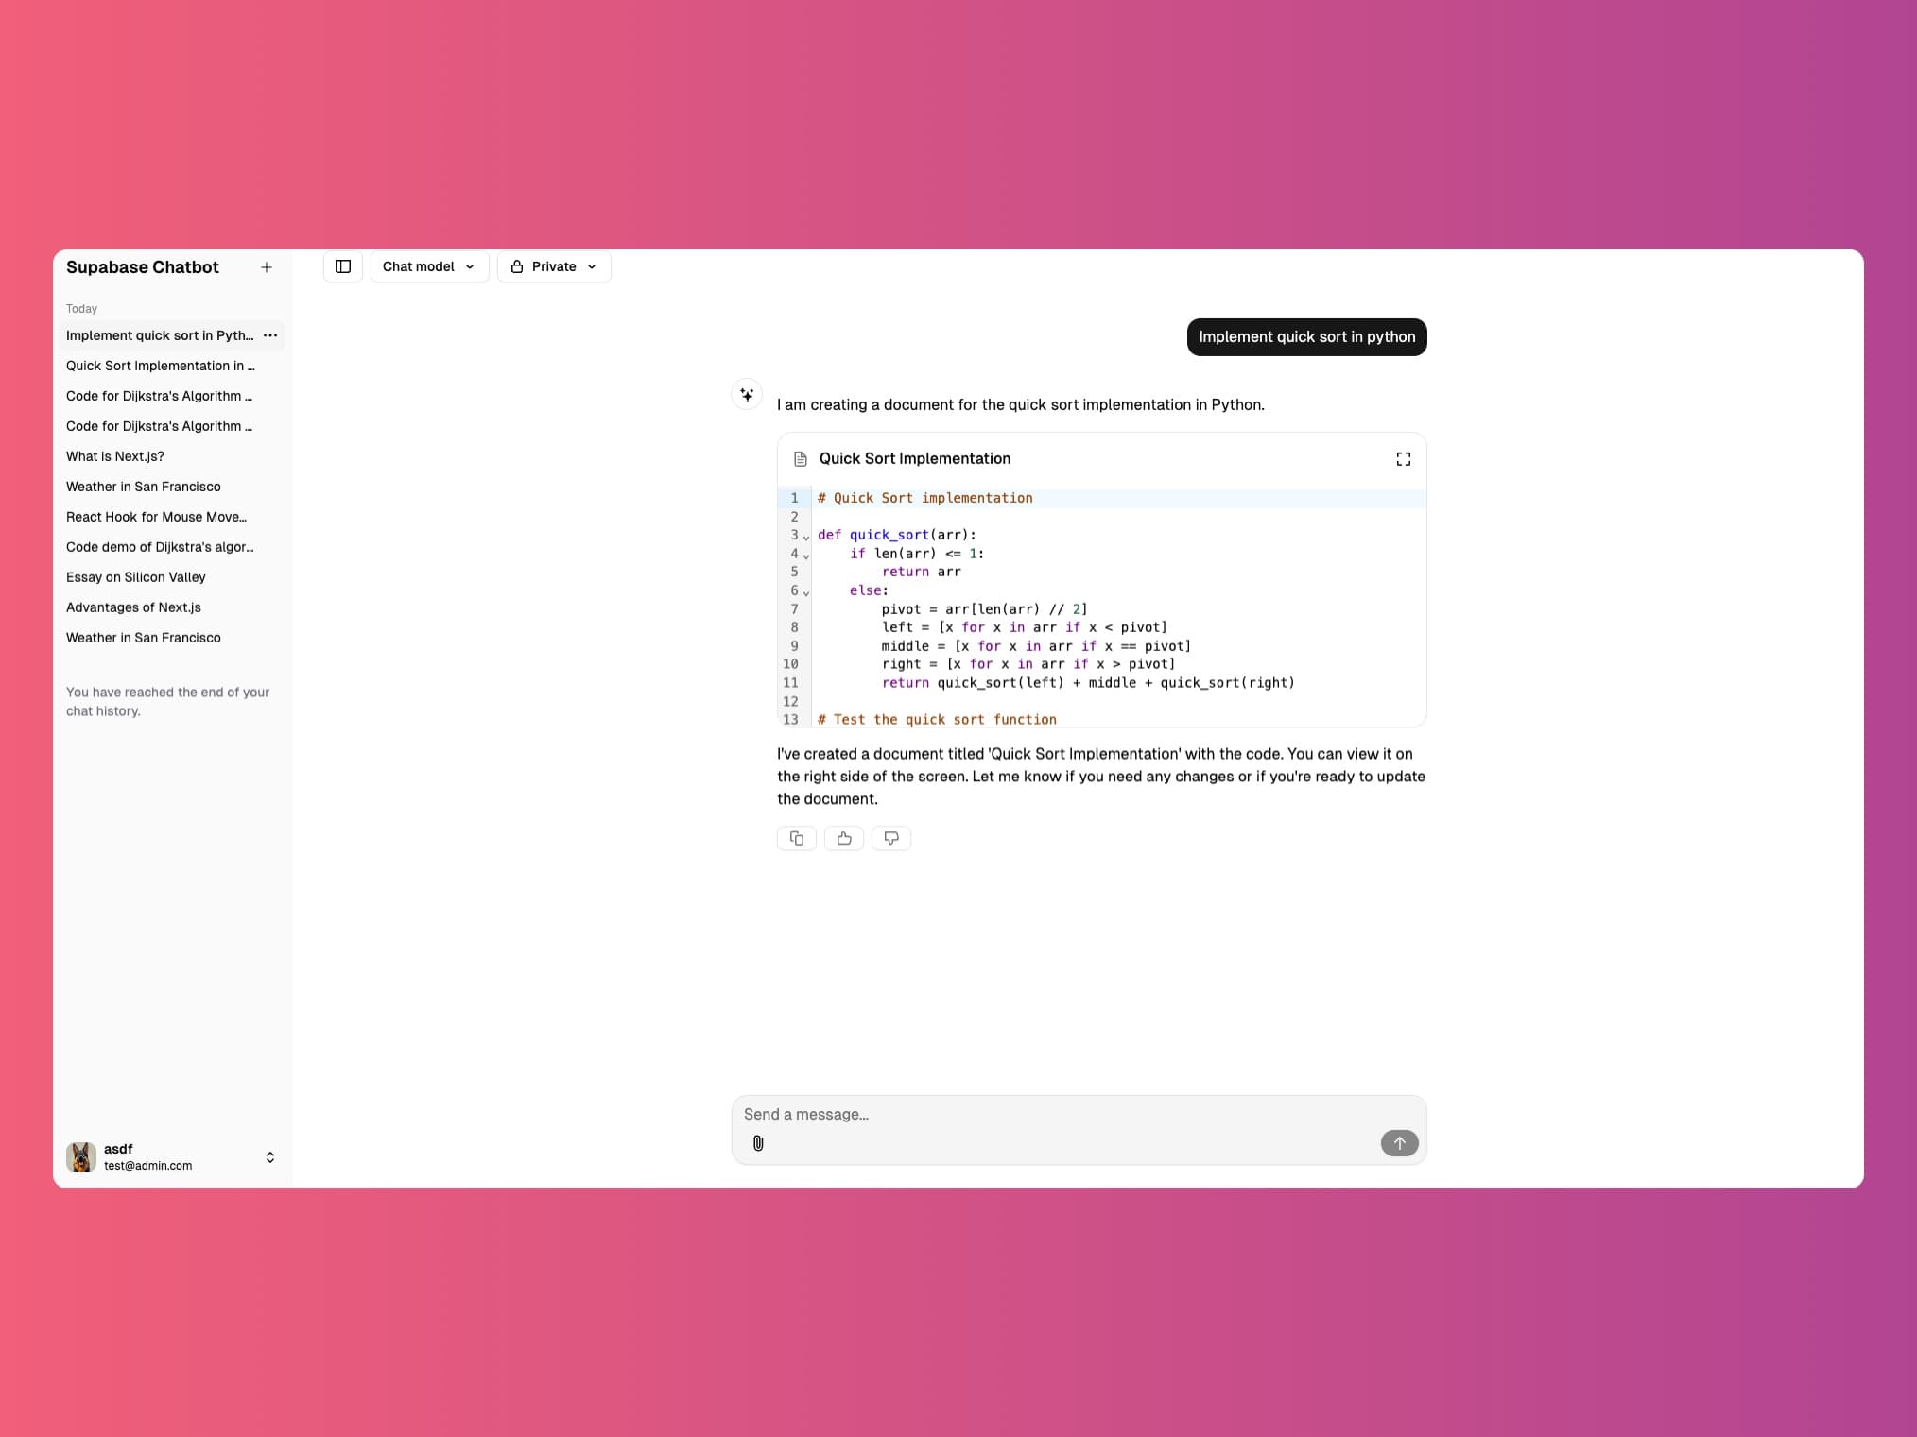Image resolution: width=1917 pixels, height=1437 pixels.
Task: Open the Quick Sort document in fullscreen
Action: coord(1403,458)
